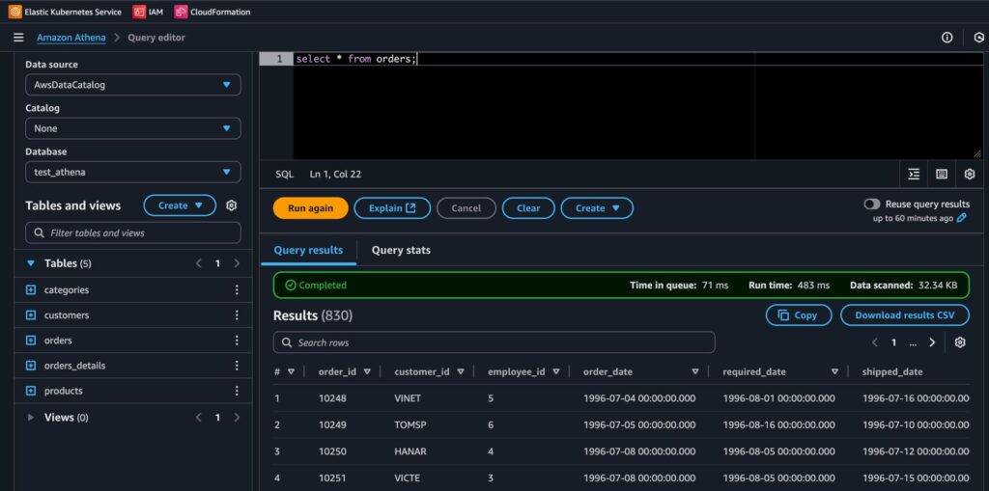Click the Clear button
Image resolution: width=989 pixels, height=491 pixels.
pos(528,208)
